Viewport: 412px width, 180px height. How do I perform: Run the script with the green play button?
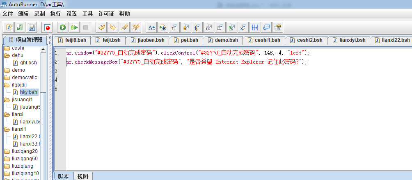pos(63,27)
